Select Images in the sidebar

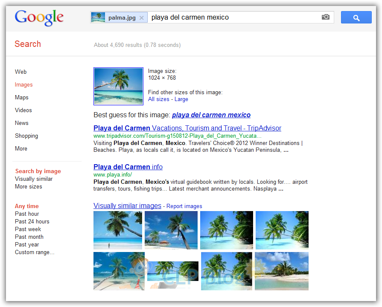23,85
